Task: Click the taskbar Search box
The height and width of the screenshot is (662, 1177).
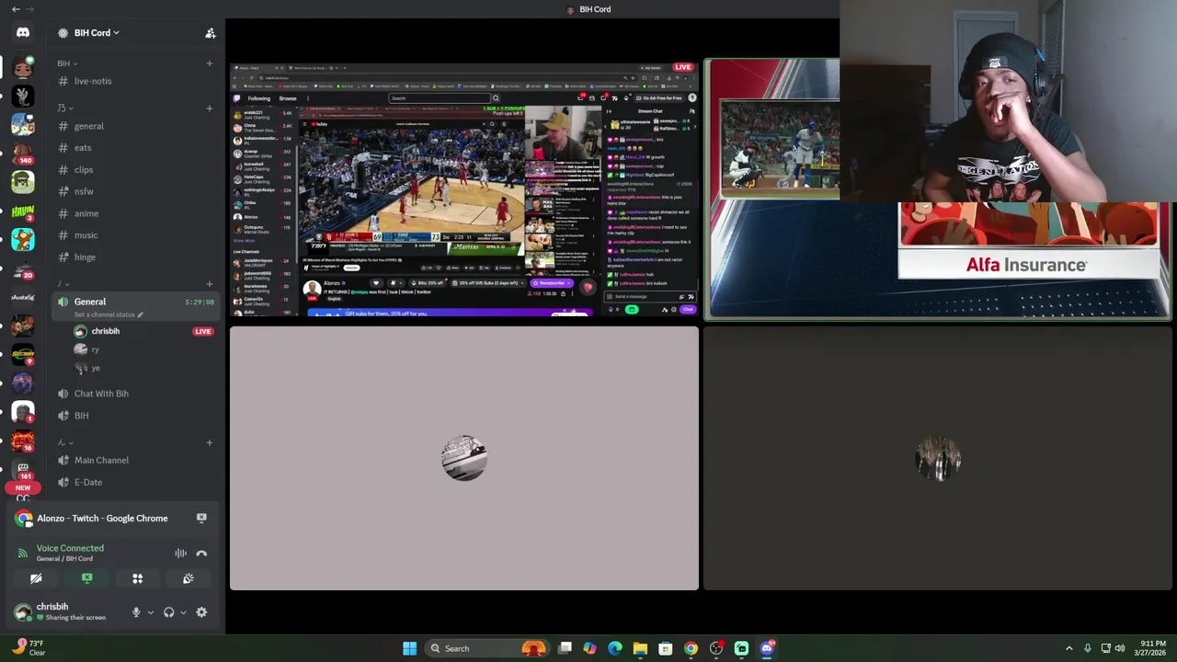Action: 487,648
